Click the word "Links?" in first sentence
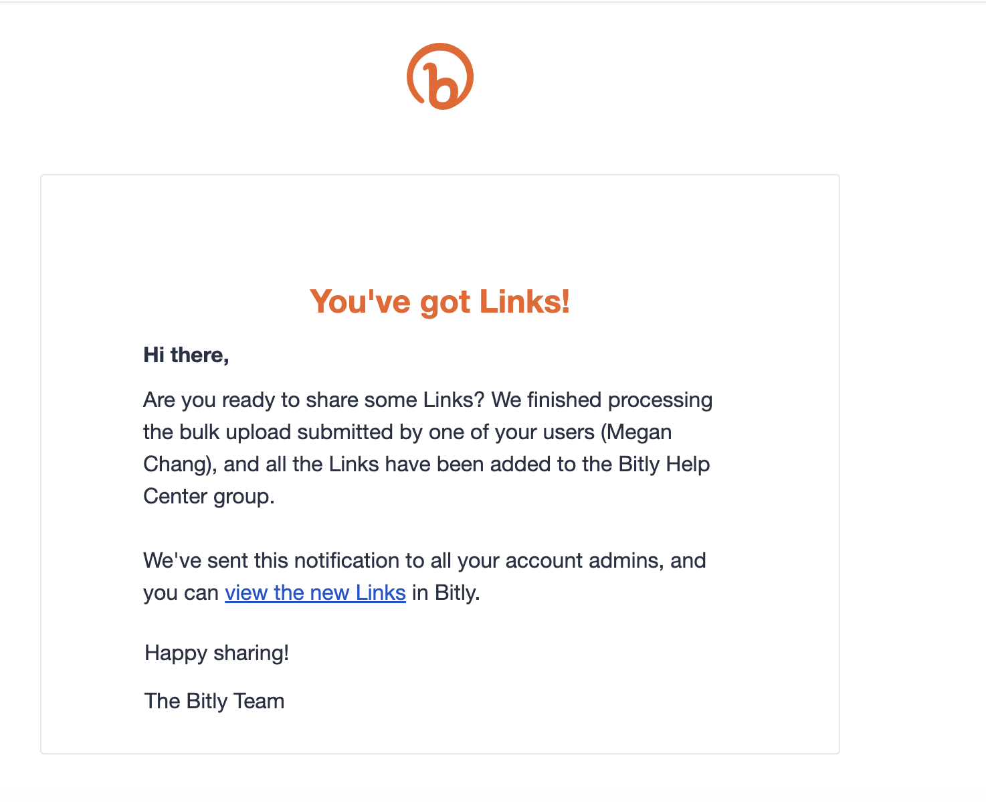This screenshot has width=986, height=802. click(x=454, y=400)
